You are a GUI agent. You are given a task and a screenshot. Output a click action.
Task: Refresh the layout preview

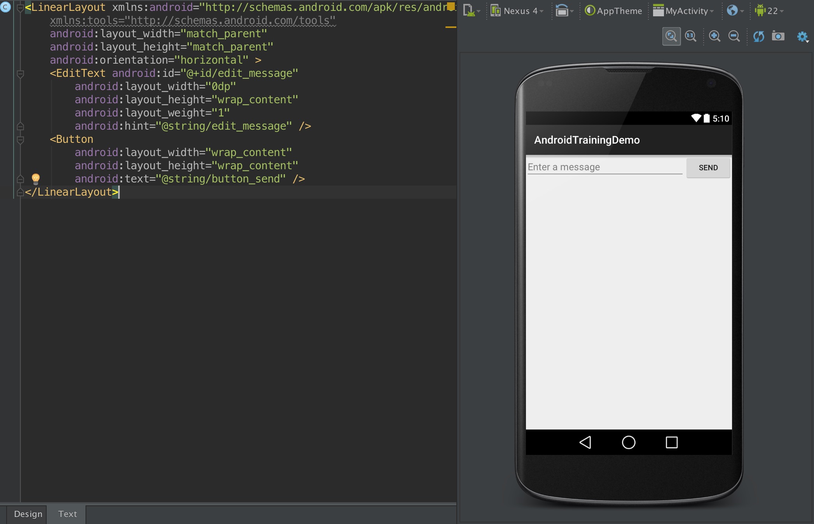(758, 36)
